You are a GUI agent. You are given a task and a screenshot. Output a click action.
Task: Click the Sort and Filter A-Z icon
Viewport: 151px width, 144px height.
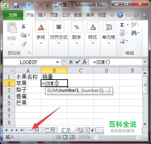click(x=134, y=25)
